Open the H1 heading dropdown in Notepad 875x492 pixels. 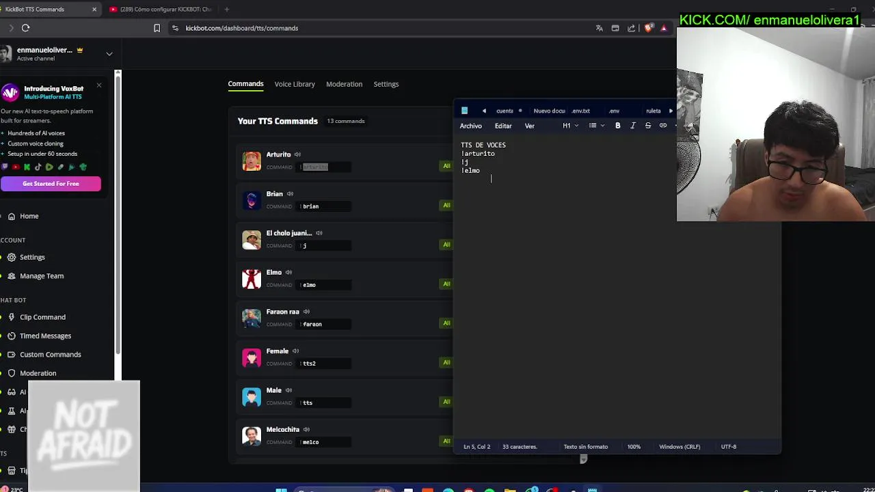570,126
